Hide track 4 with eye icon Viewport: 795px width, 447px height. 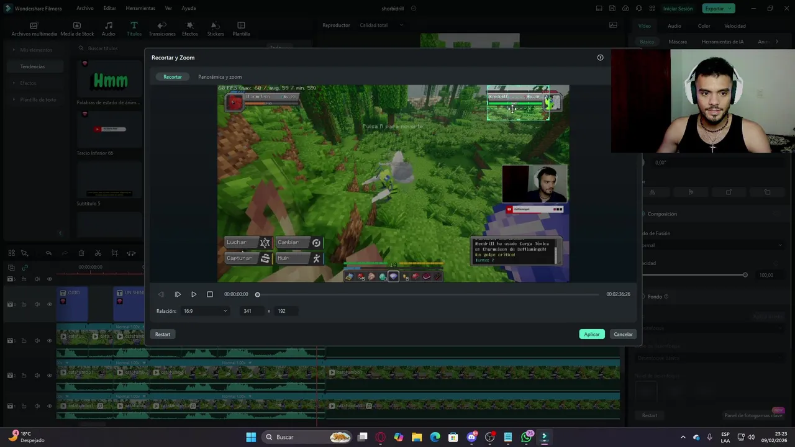point(50,304)
